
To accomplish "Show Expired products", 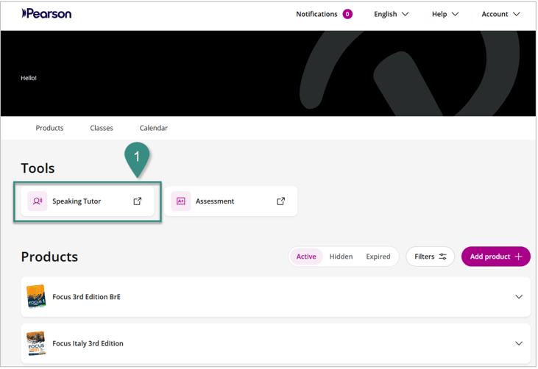I will point(378,257).
